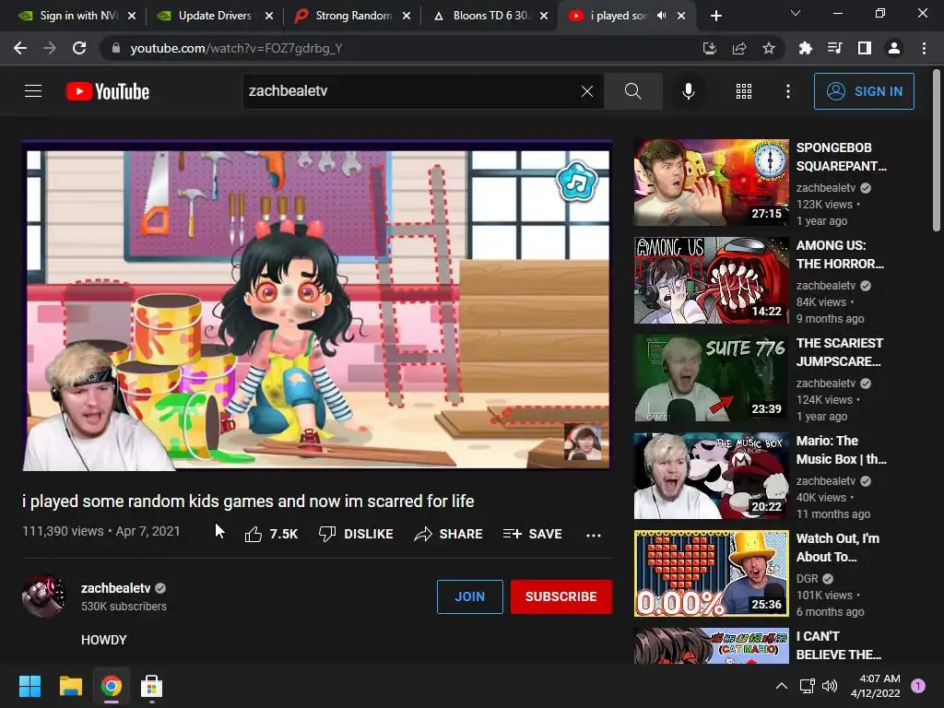Open zachbealetv channel avatar

point(43,596)
